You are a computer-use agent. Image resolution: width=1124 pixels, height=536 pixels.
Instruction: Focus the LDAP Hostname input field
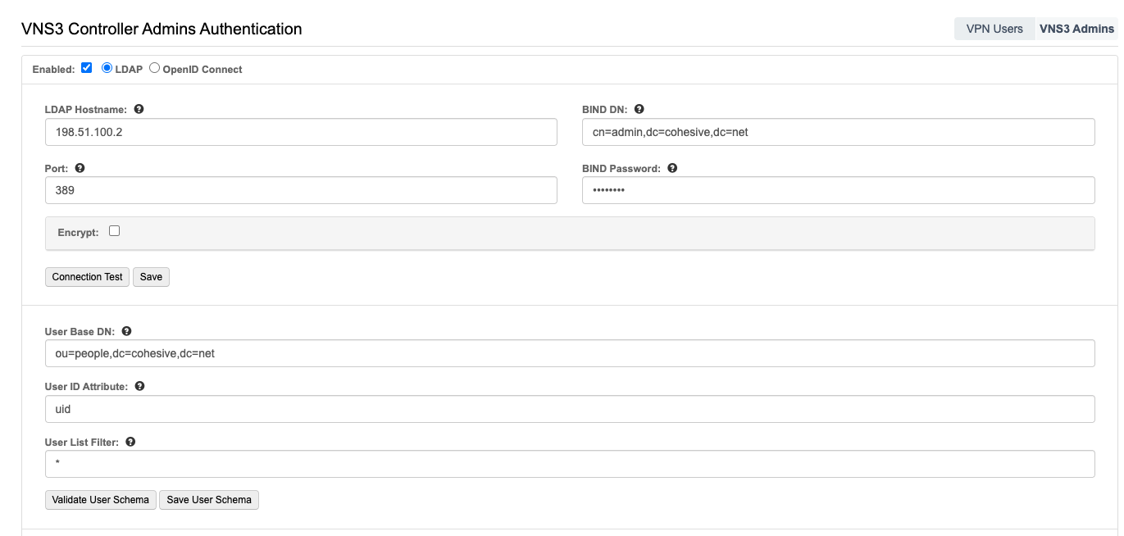point(301,132)
